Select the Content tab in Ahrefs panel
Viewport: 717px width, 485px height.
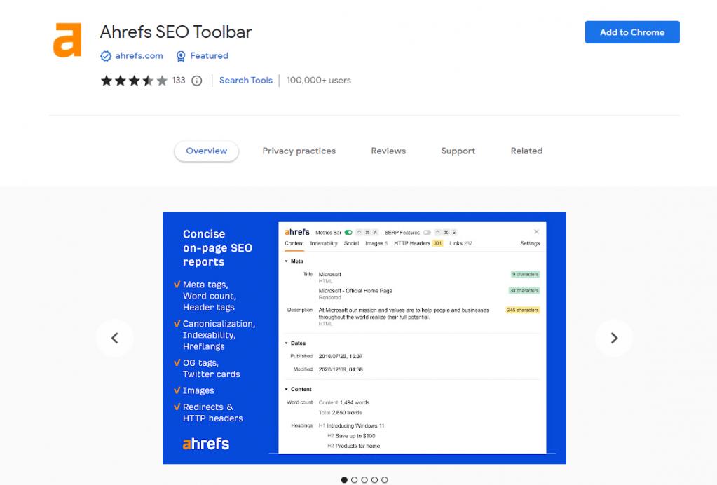(294, 243)
